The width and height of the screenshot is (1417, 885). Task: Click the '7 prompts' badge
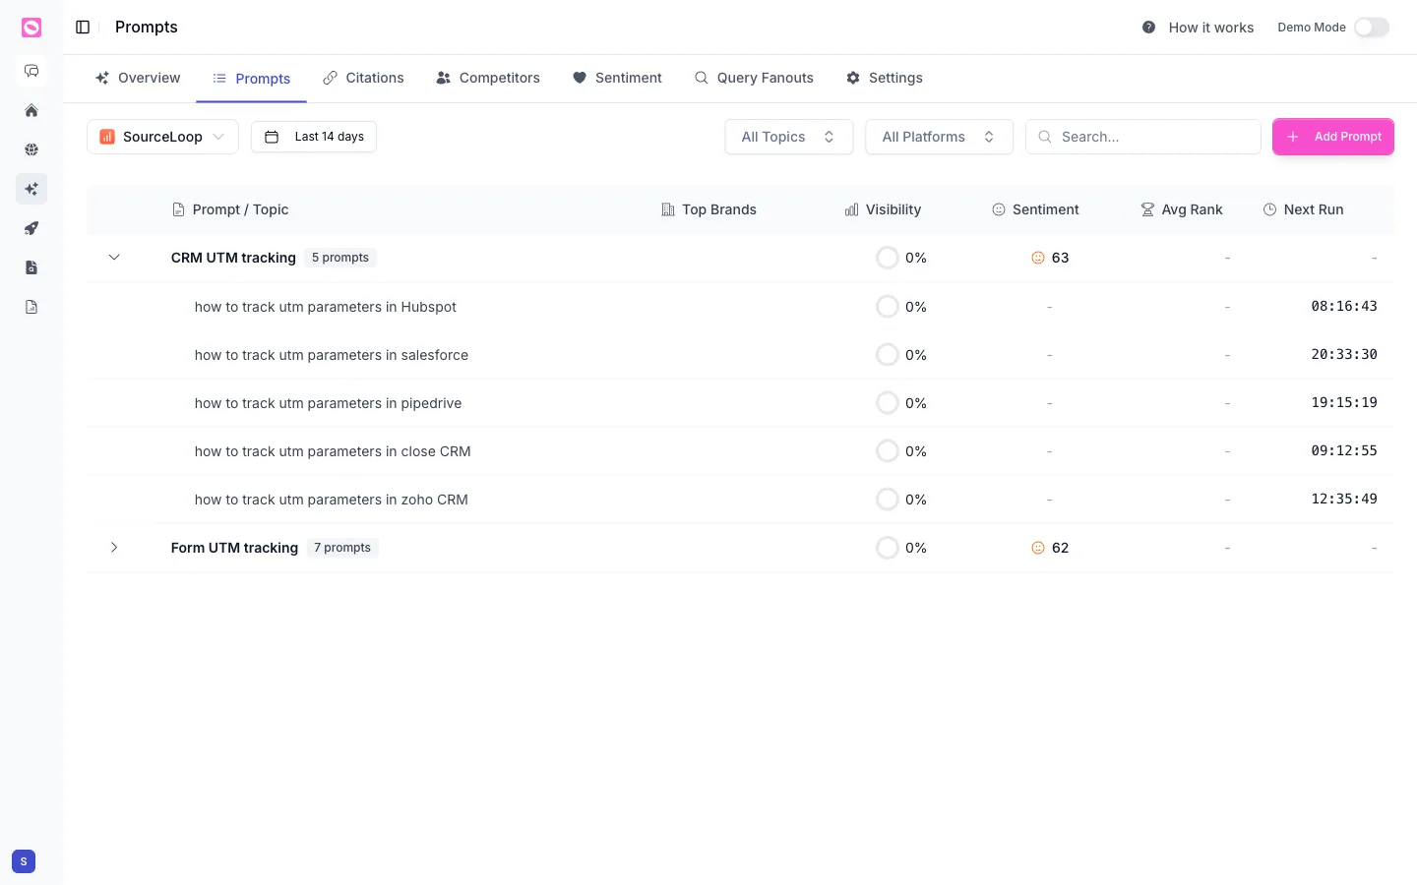342,548
